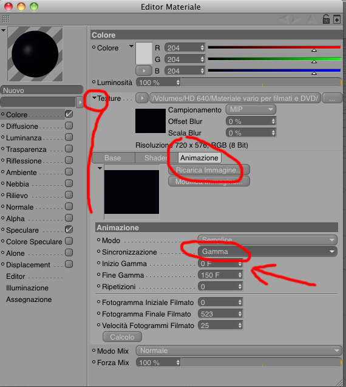The image size is (346, 387).
Task: Toggle the Colore channel checkbox
Action: pyautogui.click(x=69, y=114)
